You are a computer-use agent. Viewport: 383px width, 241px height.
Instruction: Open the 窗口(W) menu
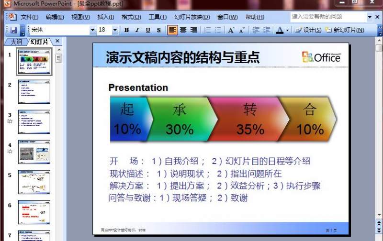coord(227,17)
